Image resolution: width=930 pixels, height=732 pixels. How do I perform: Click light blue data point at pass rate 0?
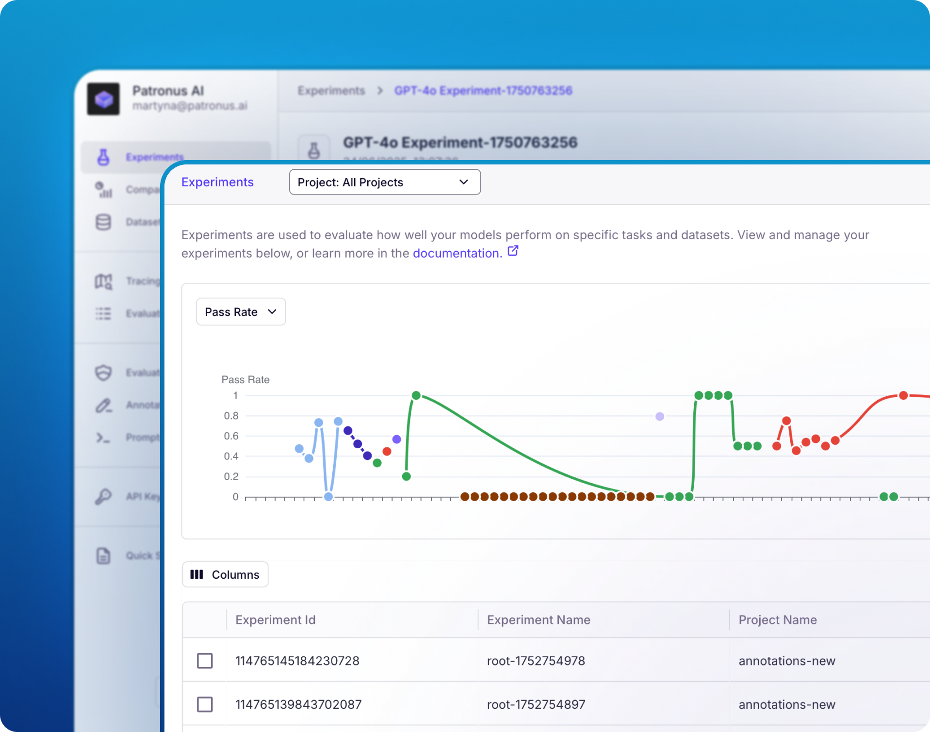pos(328,496)
